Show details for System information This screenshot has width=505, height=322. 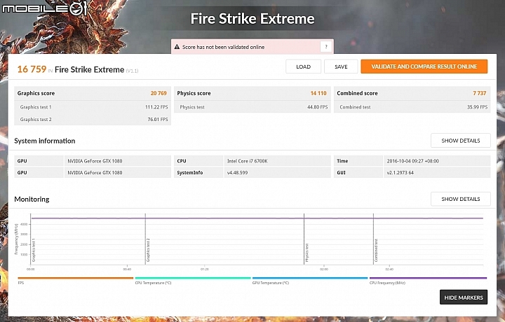pos(461,141)
